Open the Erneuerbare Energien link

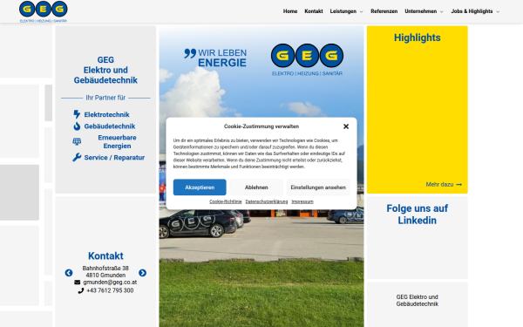click(x=117, y=142)
